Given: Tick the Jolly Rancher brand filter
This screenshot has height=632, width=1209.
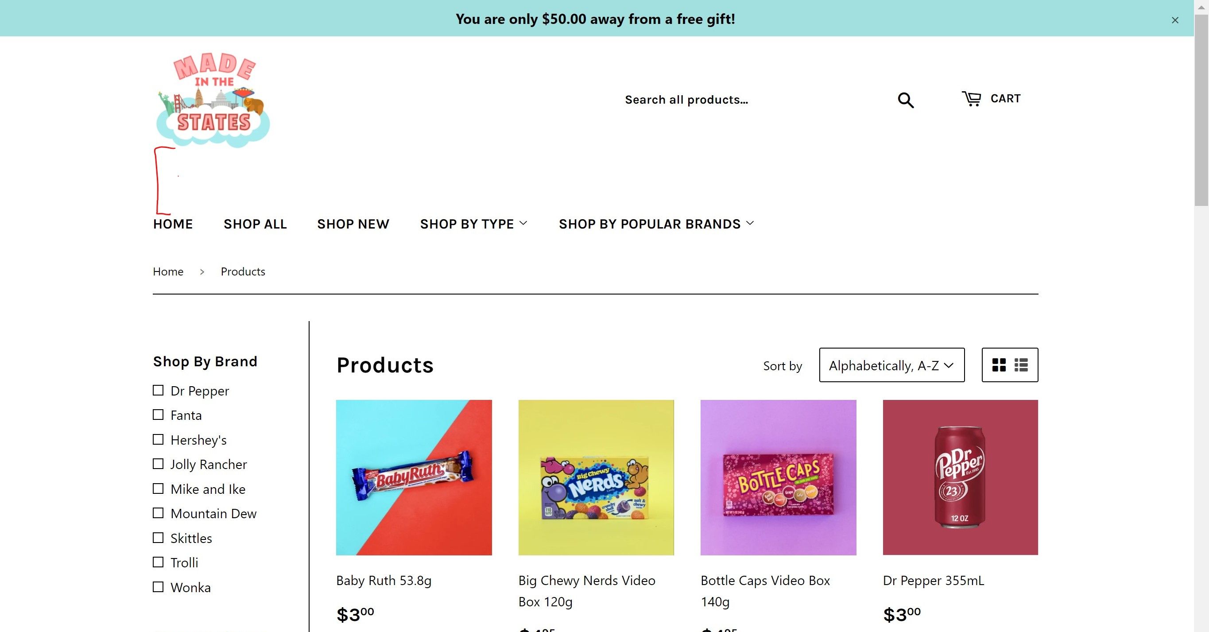Looking at the screenshot, I should click(158, 464).
